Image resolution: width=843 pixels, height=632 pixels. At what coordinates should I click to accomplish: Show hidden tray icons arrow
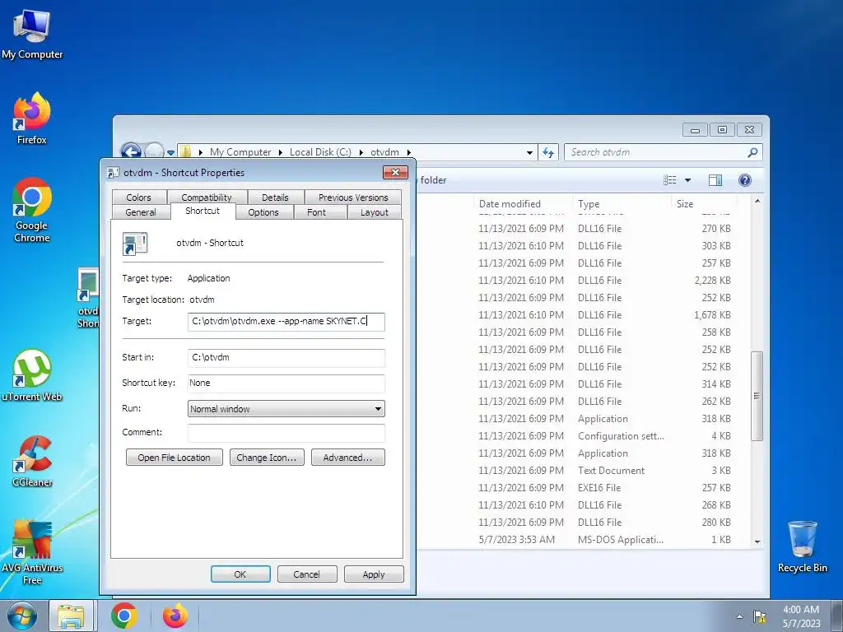(x=740, y=616)
